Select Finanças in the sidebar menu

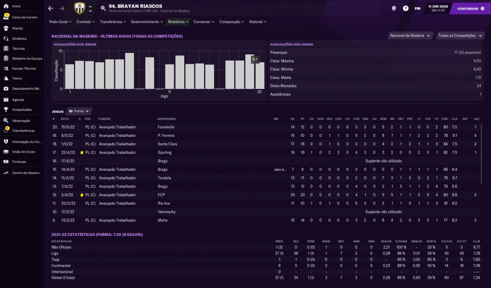tap(19, 161)
